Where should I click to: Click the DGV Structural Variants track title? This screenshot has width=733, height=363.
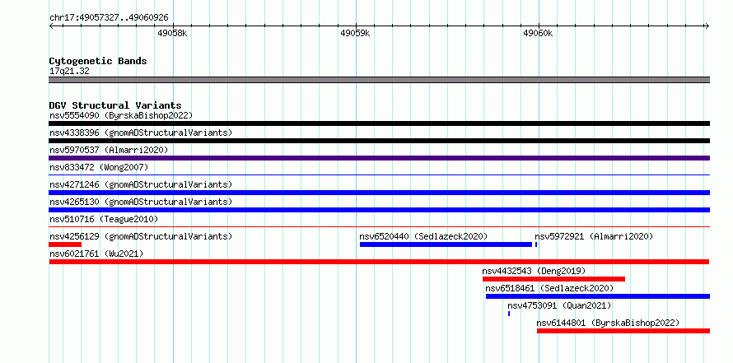[x=115, y=105]
